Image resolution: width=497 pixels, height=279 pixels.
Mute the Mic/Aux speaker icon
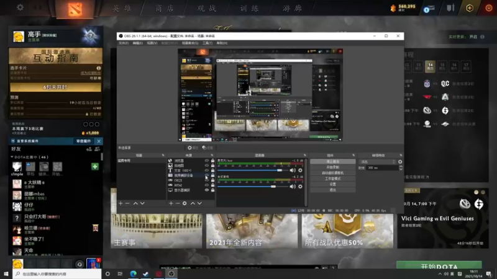(x=293, y=170)
